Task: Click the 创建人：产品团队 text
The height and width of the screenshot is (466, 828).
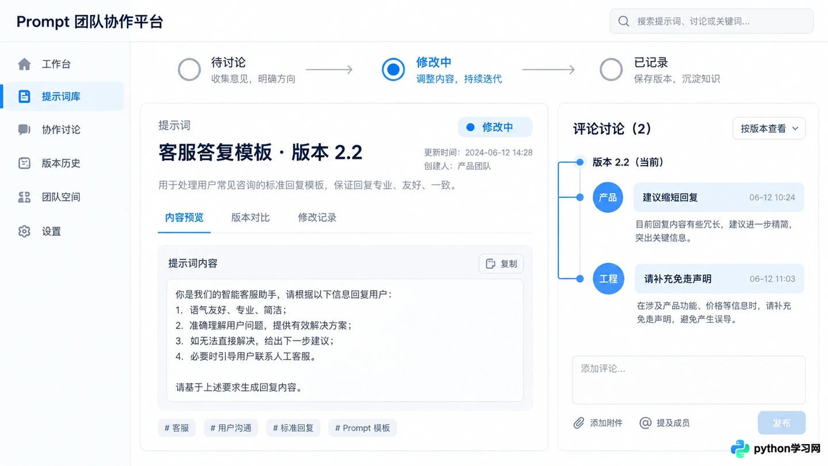Action: tap(458, 166)
